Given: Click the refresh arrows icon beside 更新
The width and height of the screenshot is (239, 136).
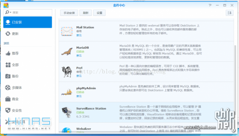Looking at the screenshot, I should pyautogui.click(x=8, y=34).
